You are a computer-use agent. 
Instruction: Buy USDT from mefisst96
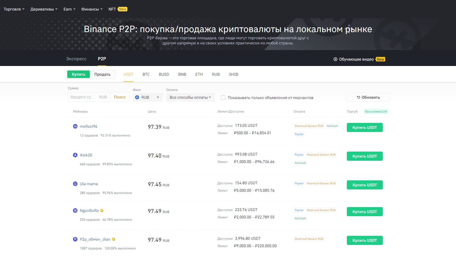[x=365, y=127]
